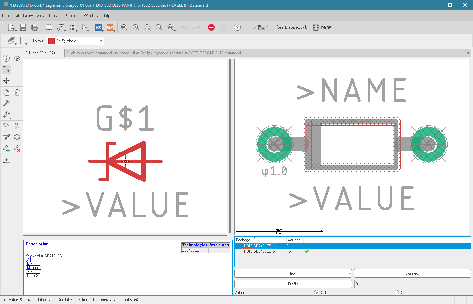Select the Move tool

click(x=6, y=81)
